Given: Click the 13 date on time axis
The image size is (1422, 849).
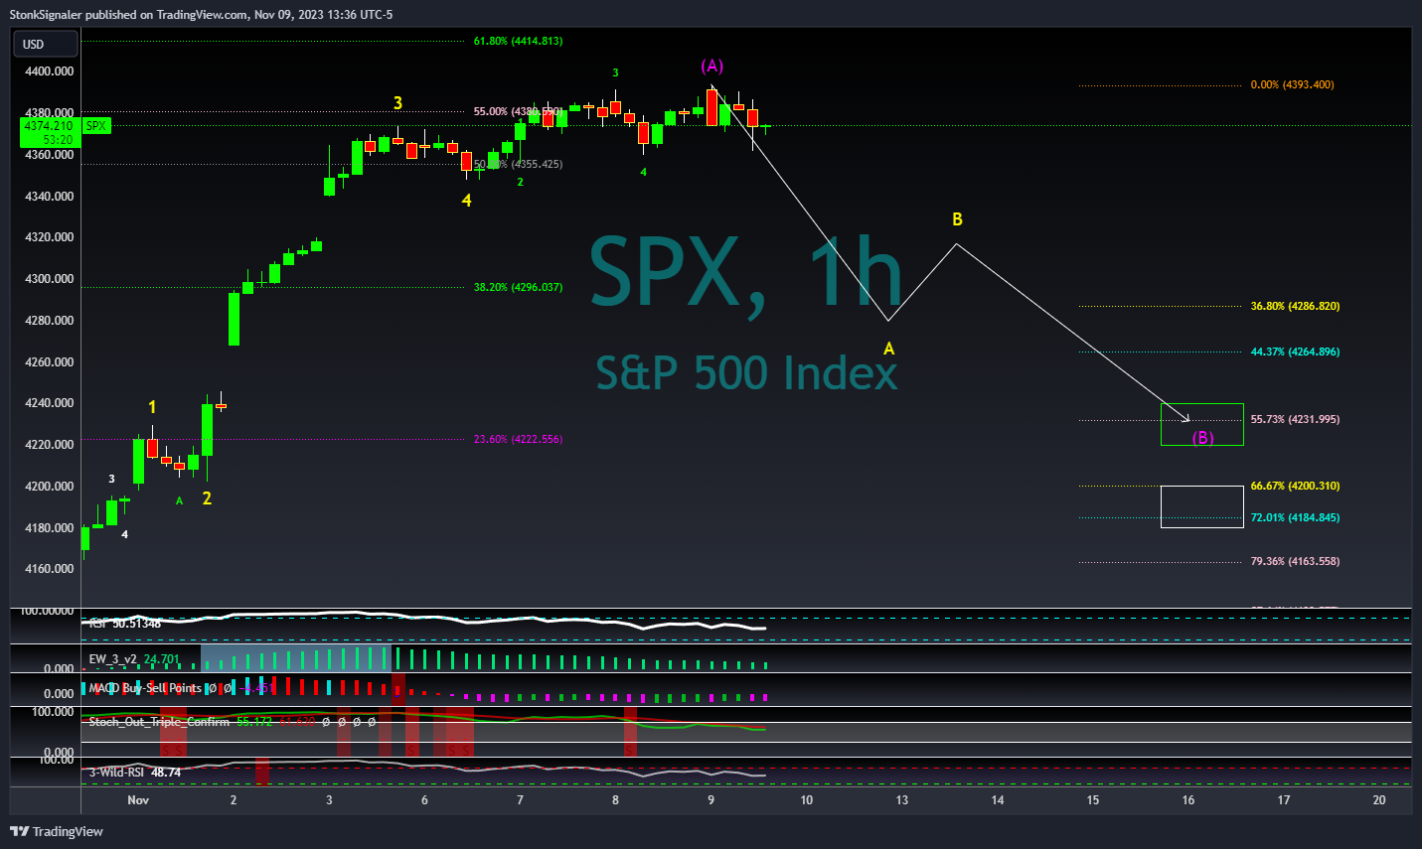Looking at the screenshot, I should point(902,800).
